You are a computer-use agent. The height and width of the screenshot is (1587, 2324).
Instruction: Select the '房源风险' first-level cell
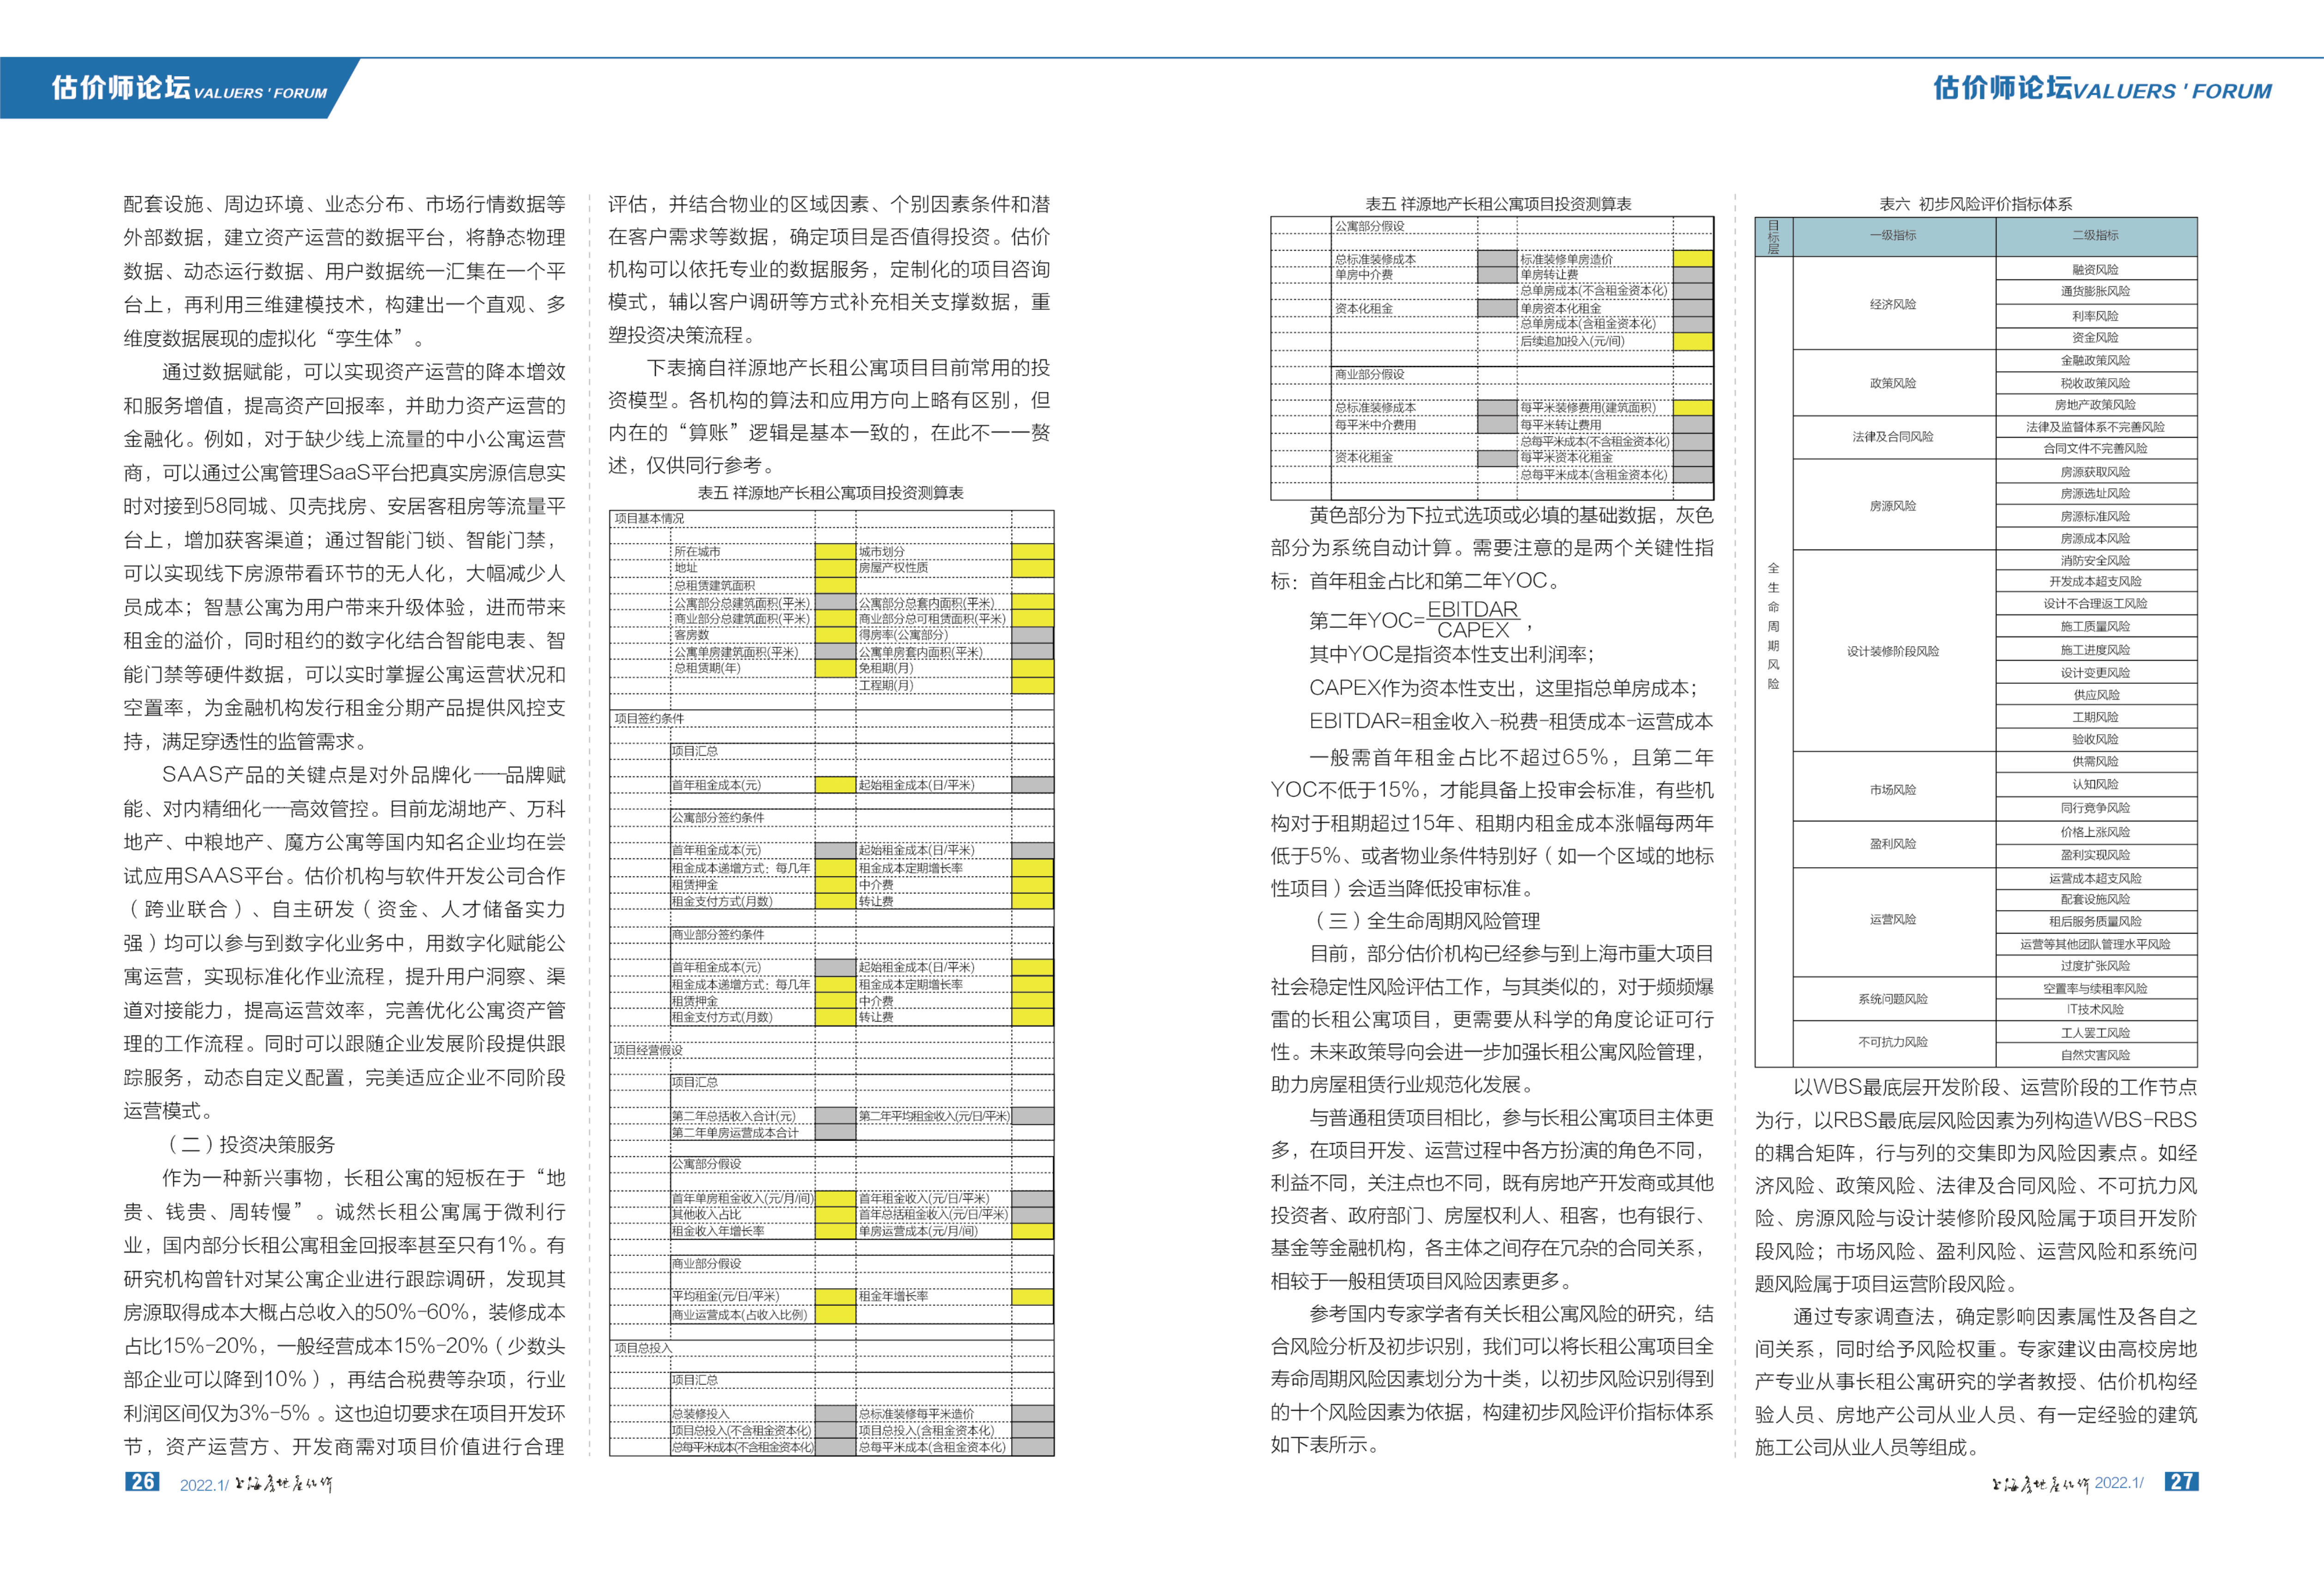click(1893, 506)
